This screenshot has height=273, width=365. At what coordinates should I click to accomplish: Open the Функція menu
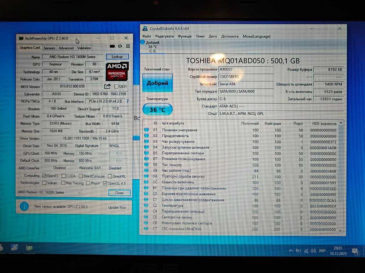pos(185,36)
